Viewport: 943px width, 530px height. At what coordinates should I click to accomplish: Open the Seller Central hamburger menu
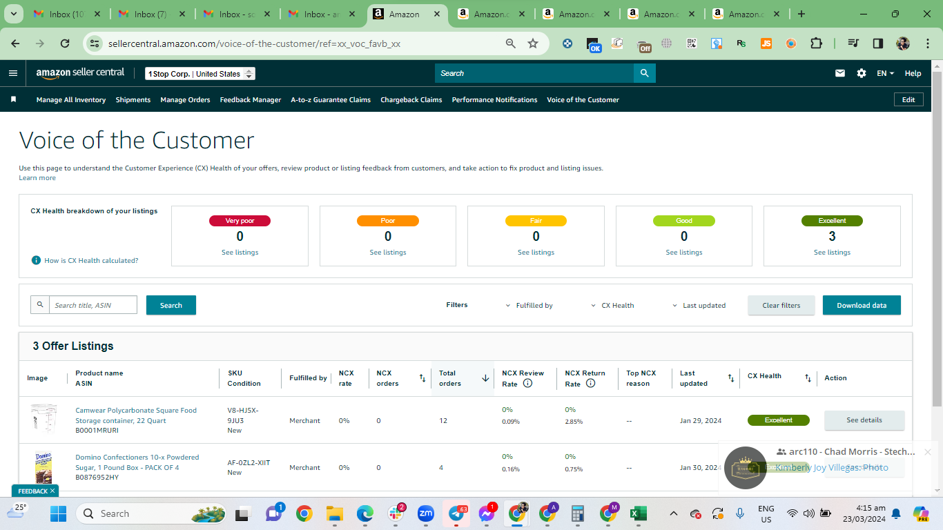pos(13,73)
